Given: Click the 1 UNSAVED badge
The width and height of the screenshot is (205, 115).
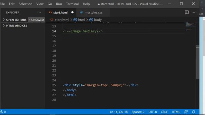Looking at the screenshot, I should coord(36,20).
